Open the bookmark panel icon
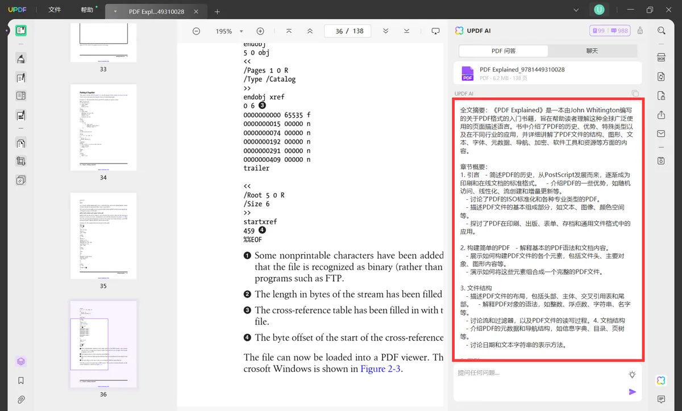682x411 pixels. point(21,380)
